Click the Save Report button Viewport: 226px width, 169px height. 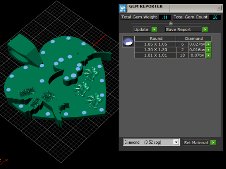(183, 30)
